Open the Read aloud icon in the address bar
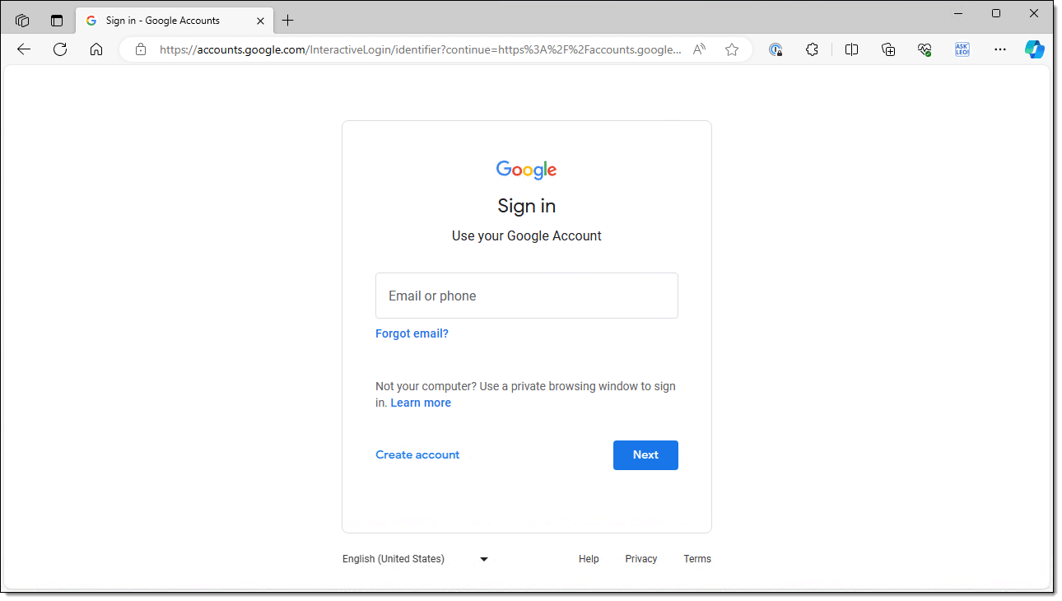Screen dimensions: 1062x601 (x=699, y=49)
